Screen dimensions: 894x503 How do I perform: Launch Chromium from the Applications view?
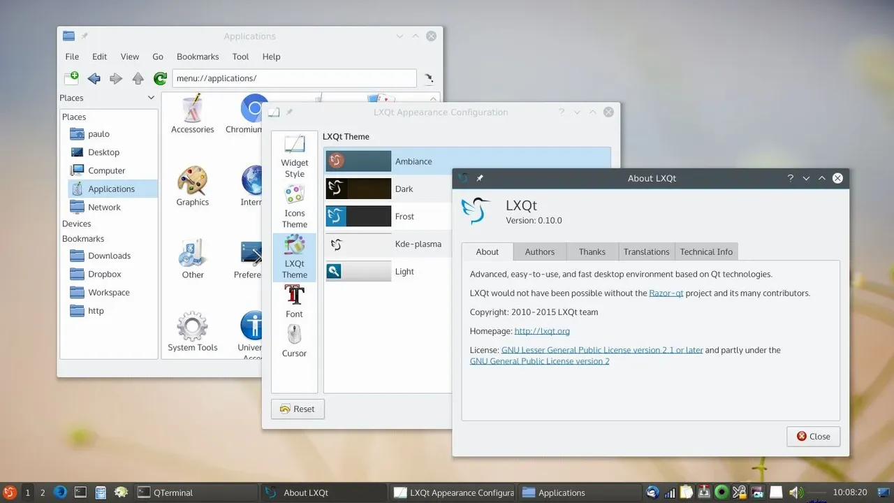[254, 110]
